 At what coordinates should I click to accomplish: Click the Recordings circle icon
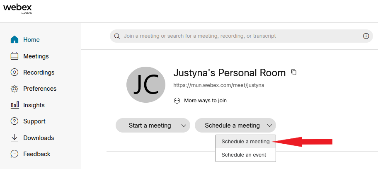coord(15,72)
